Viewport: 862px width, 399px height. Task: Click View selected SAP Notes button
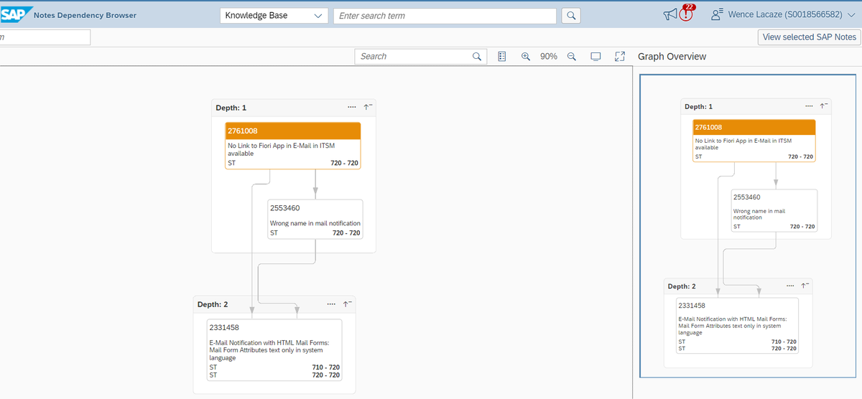click(x=809, y=37)
